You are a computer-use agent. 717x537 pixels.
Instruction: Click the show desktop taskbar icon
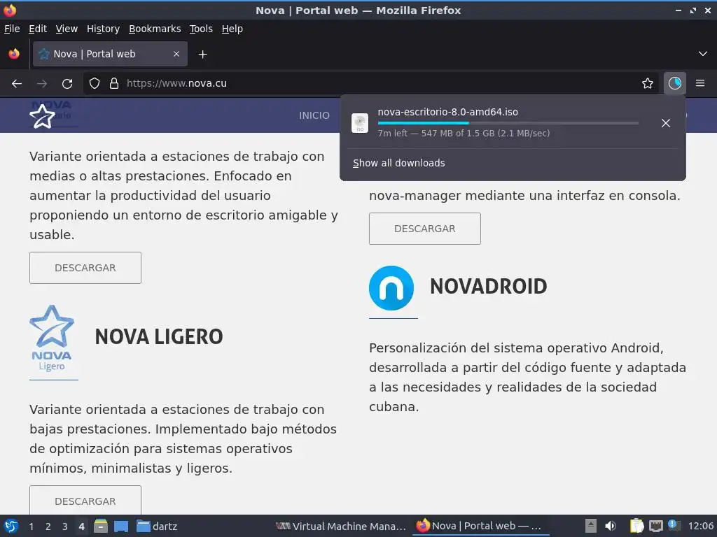tap(121, 527)
